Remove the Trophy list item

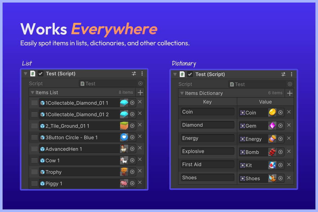[x=140, y=171]
